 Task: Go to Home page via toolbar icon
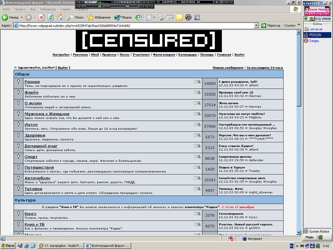(x=60, y=17)
